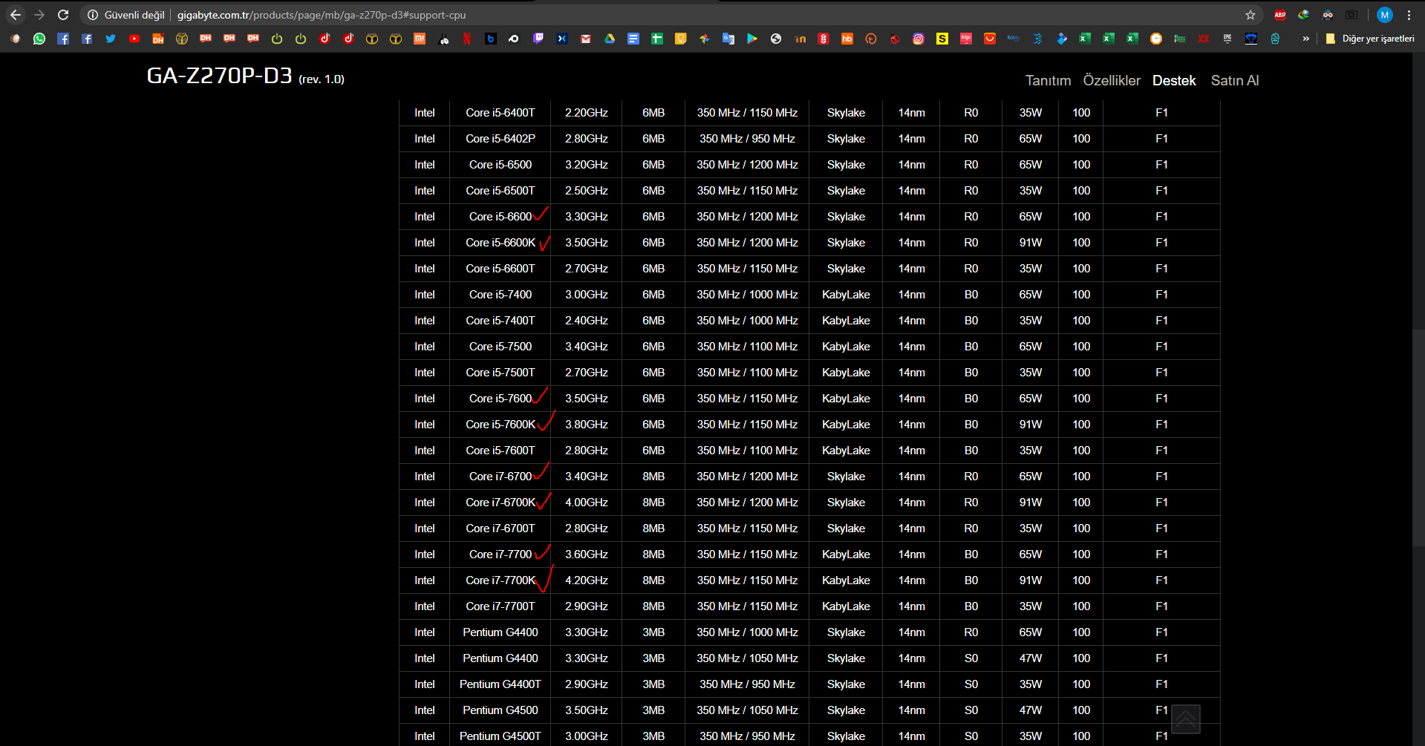The height and width of the screenshot is (746, 1425).
Task: Click KabyLake in the Core i5-7400 row
Action: (x=846, y=295)
